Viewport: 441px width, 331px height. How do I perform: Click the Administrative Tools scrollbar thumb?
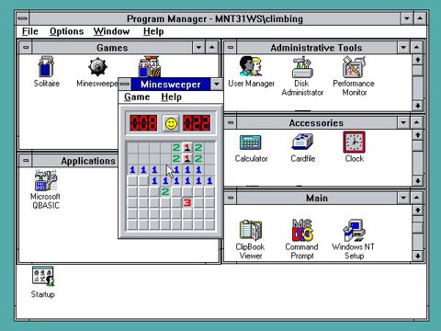[x=417, y=70]
